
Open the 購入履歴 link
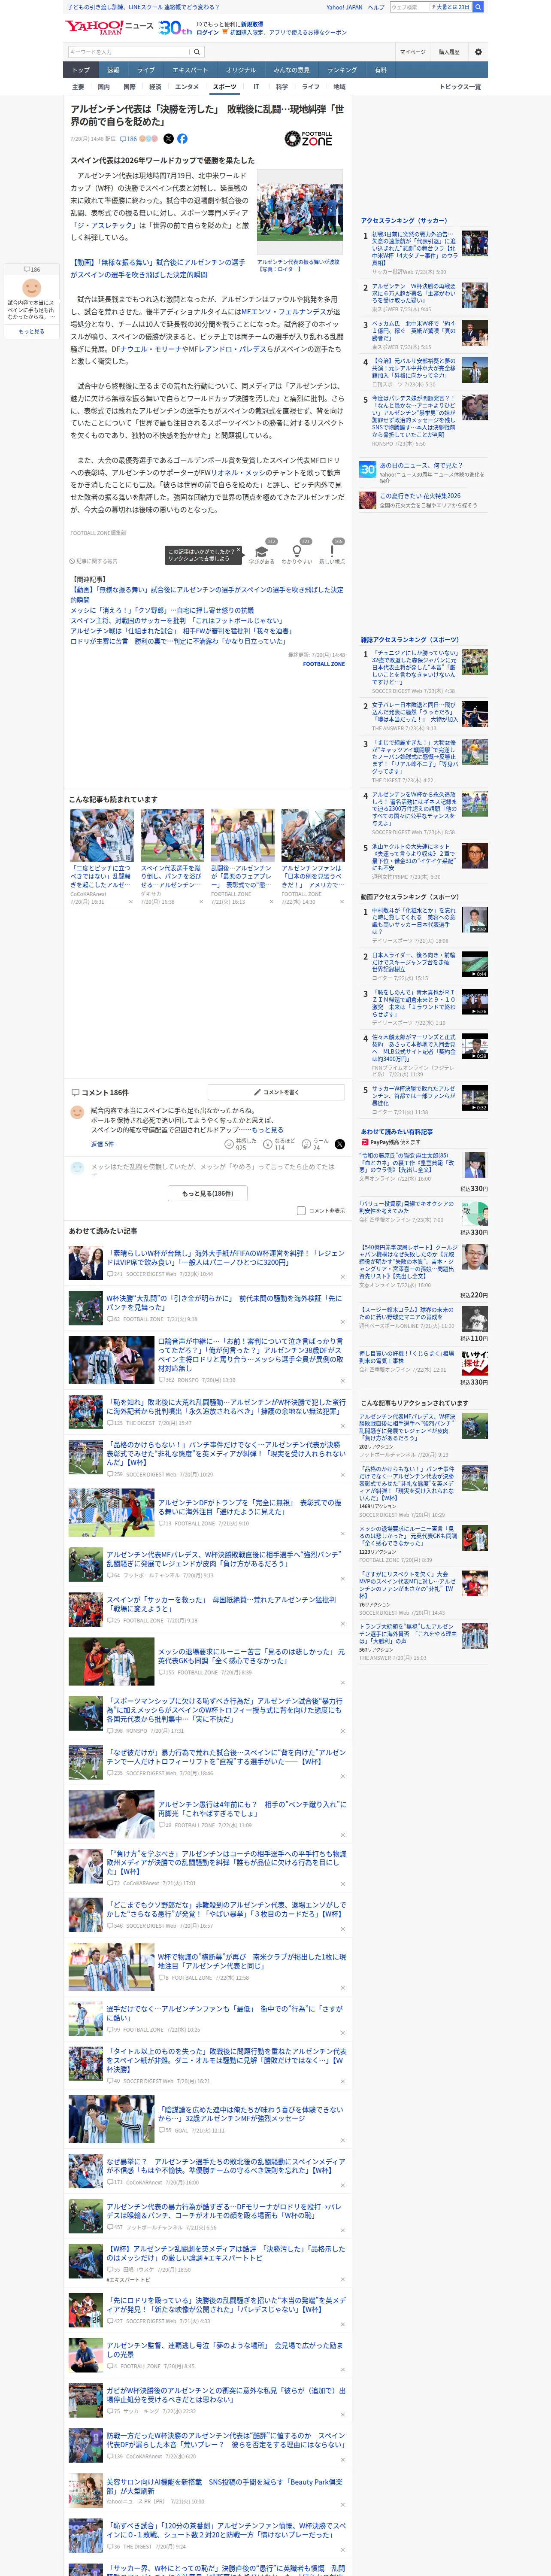(x=449, y=52)
